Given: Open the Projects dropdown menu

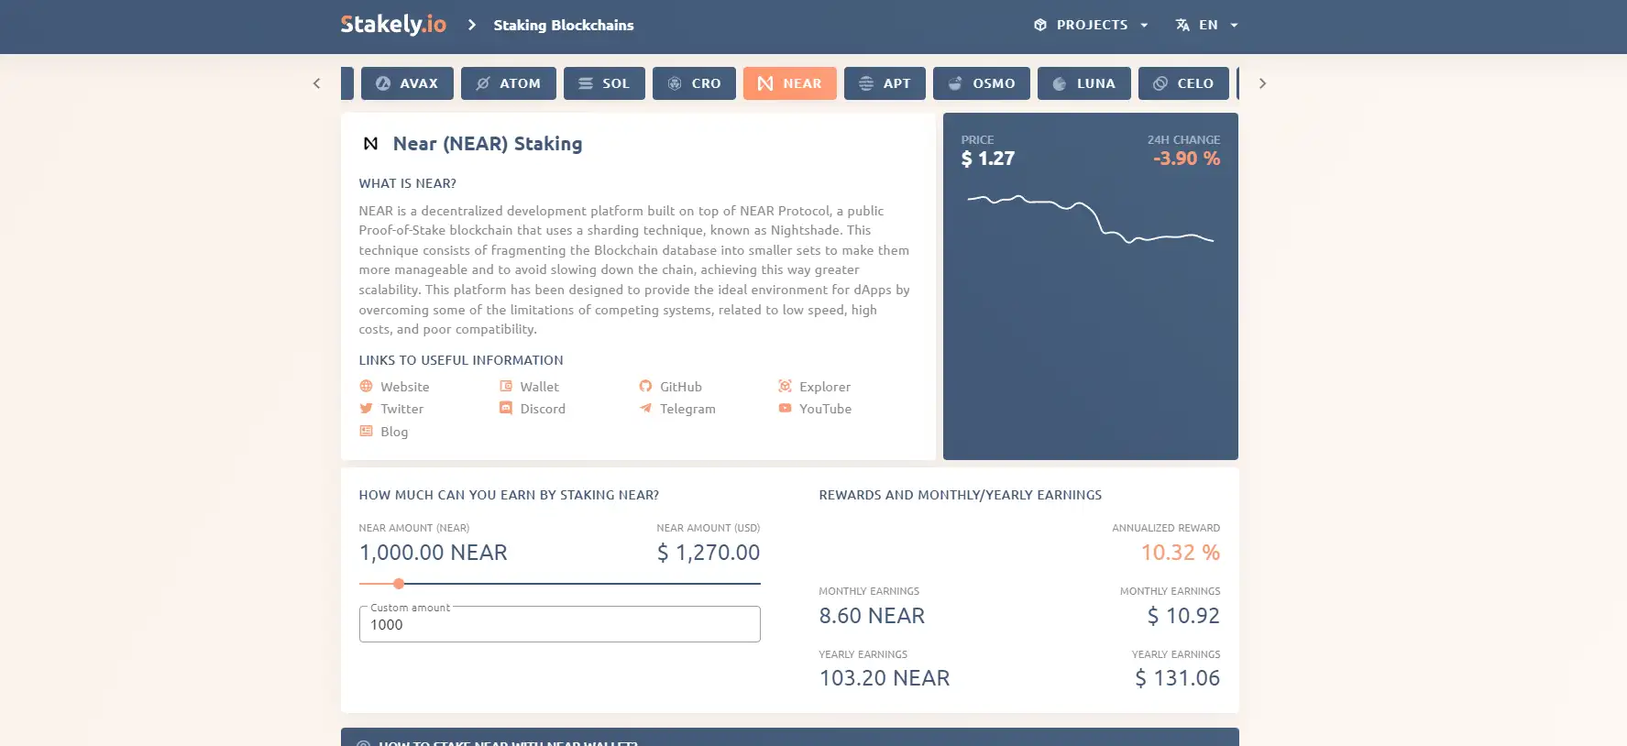Looking at the screenshot, I should 1091,25.
